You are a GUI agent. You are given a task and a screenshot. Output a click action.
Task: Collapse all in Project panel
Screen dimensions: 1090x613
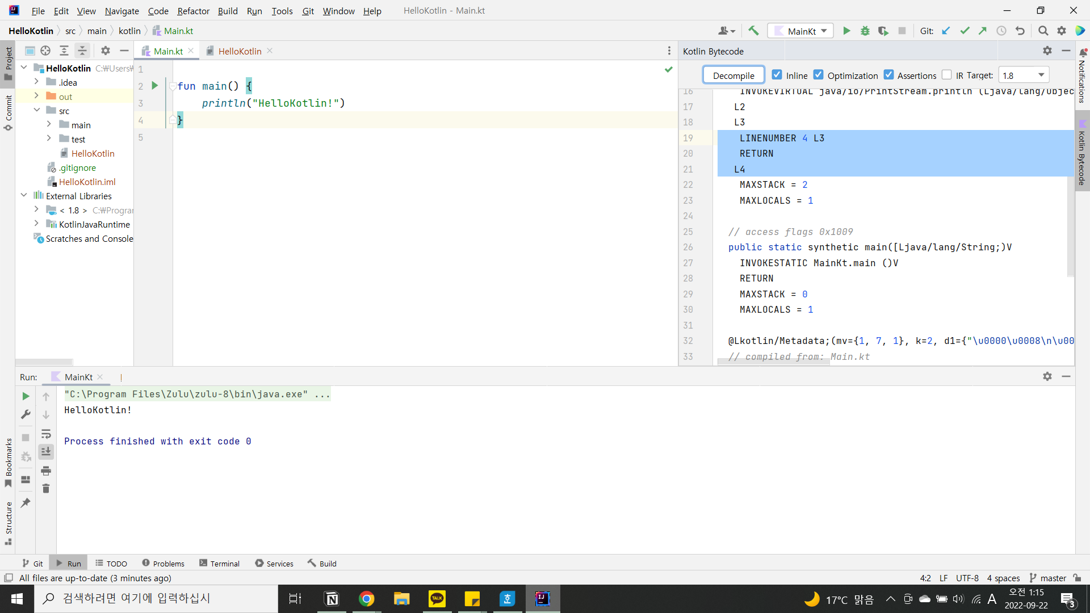point(82,51)
